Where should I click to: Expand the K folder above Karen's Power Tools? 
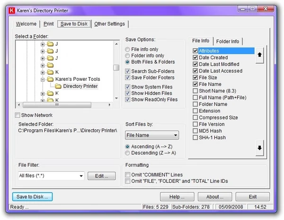point(43,73)
